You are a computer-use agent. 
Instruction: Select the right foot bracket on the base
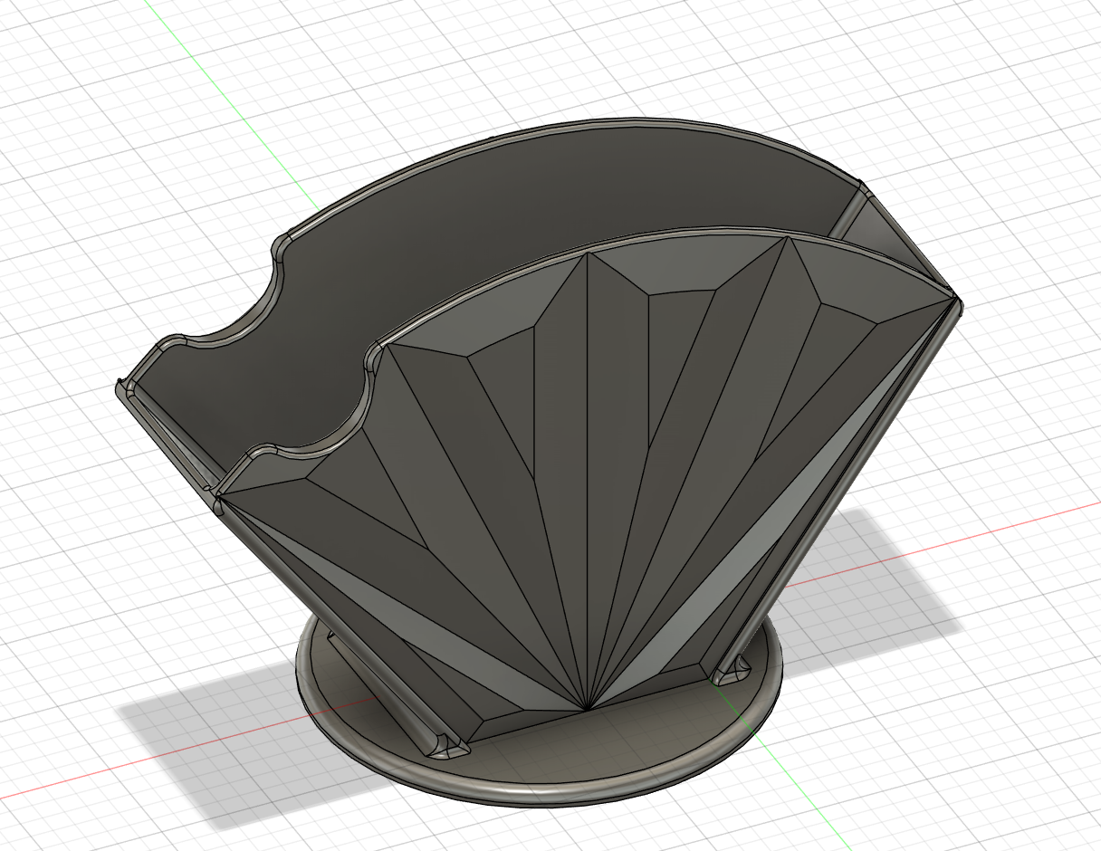731,671
